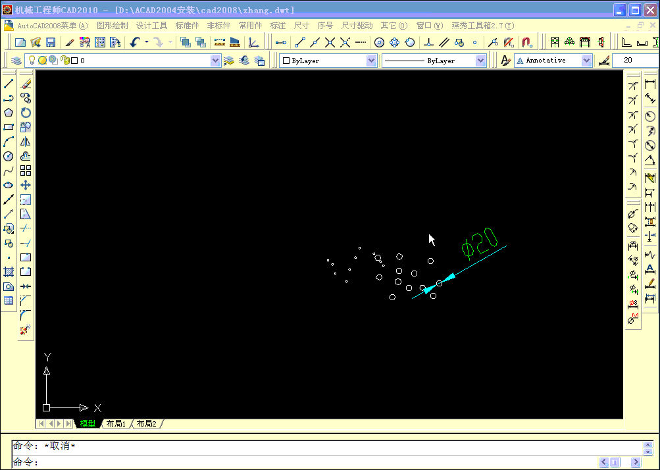Screen dimensions: 660x470
Task: Select the Arc draw tool
Action: click(x=9, y=142)
